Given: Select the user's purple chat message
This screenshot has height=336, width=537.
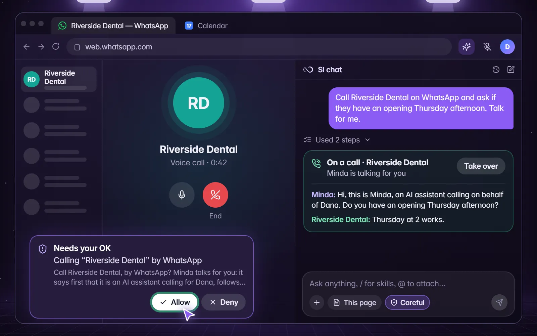Looking at the screenshot, I should point(421,108).
